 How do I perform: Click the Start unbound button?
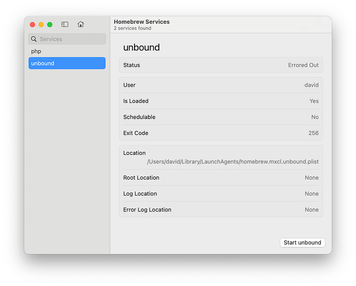[302, 242]
